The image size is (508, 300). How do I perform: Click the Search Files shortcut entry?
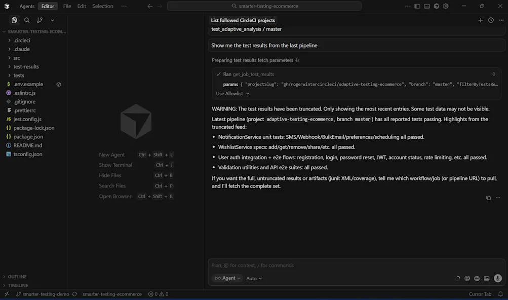click(136, 186)
